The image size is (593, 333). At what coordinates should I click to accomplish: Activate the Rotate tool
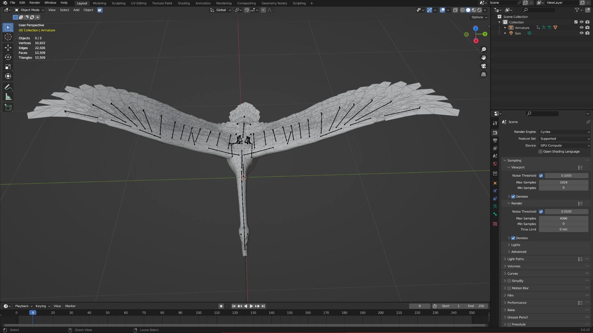point(8,57)
